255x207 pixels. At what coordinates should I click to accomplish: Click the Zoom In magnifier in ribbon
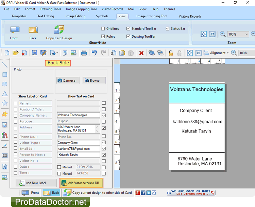[x=222, y=34]
